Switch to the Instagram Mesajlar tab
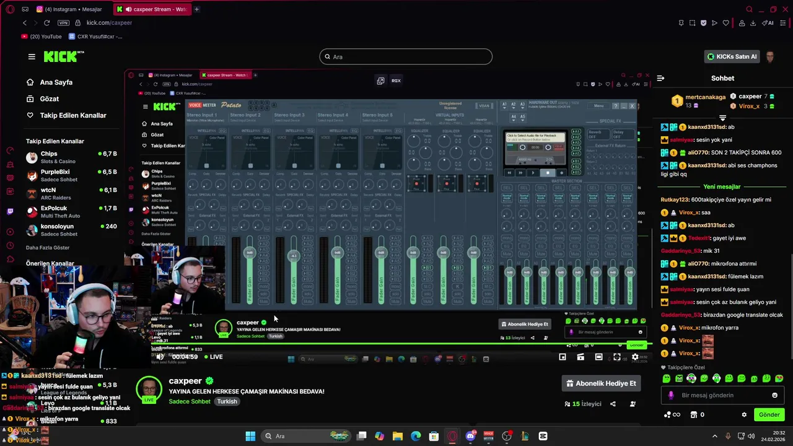The height and width of the screenshot is (446, 793). tap(69, 9)
